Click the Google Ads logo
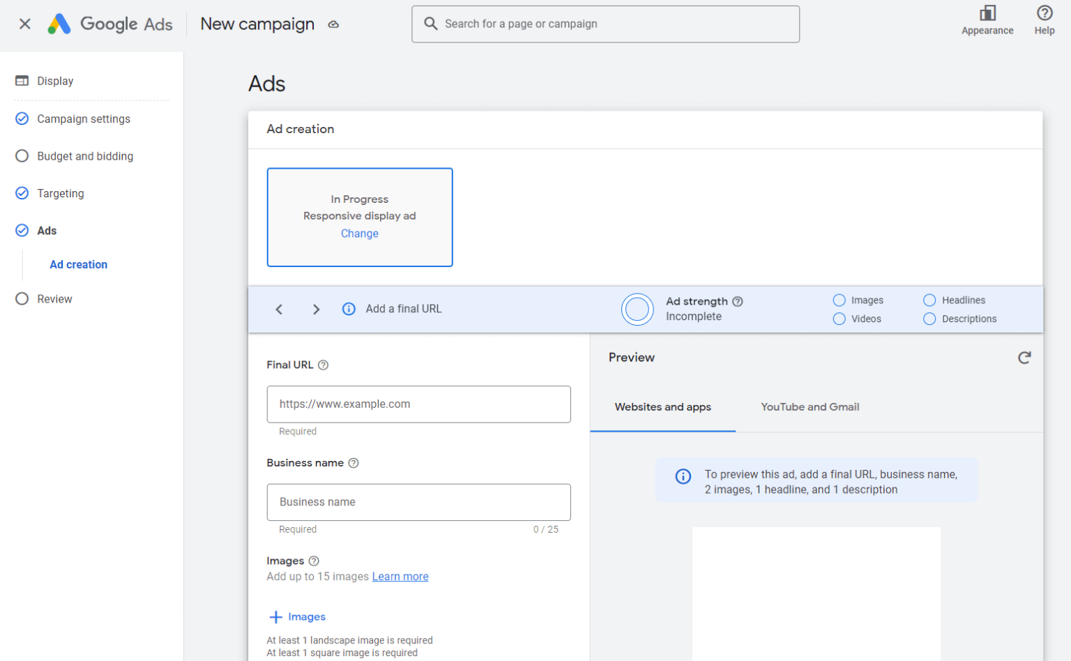 [x=109, y=23]
